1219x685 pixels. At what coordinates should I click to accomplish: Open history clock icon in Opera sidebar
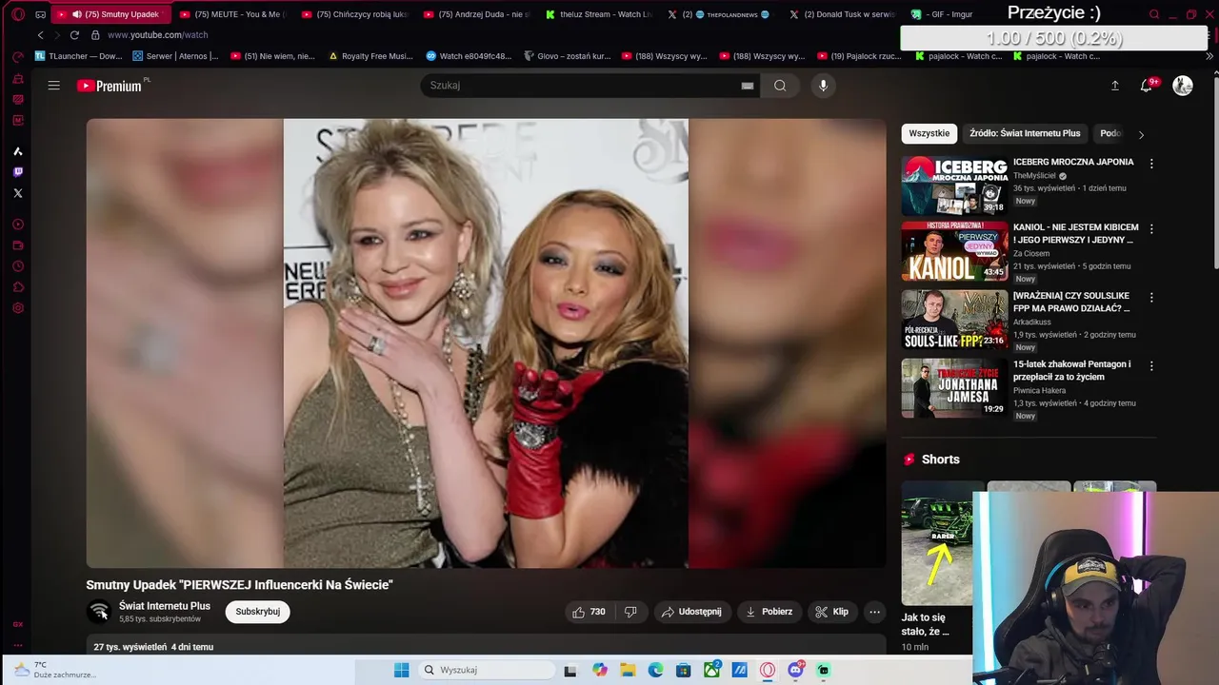pyautogui.click(x=17, y=266)
